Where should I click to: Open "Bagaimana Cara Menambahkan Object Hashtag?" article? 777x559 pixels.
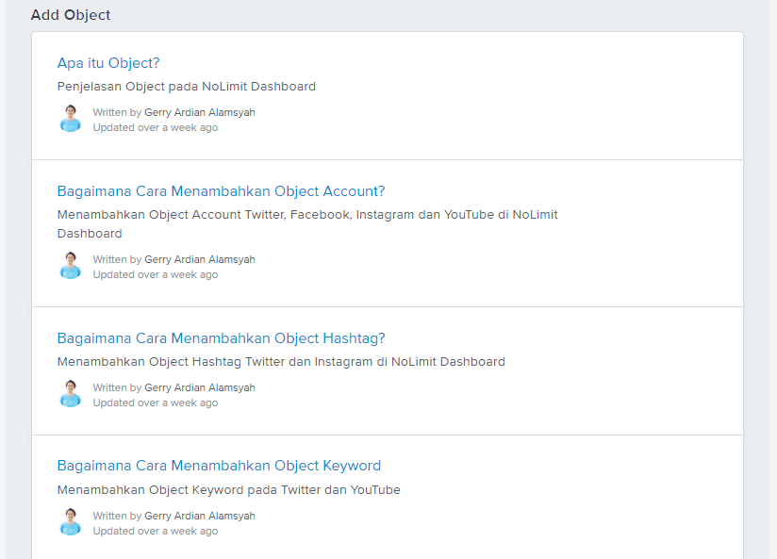[221, 338]
